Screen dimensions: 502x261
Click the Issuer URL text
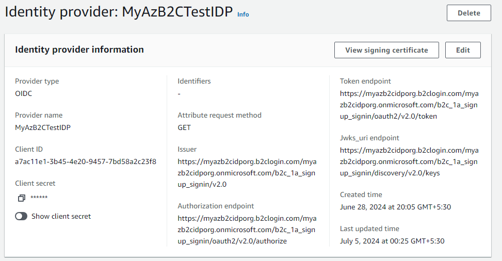247,173
